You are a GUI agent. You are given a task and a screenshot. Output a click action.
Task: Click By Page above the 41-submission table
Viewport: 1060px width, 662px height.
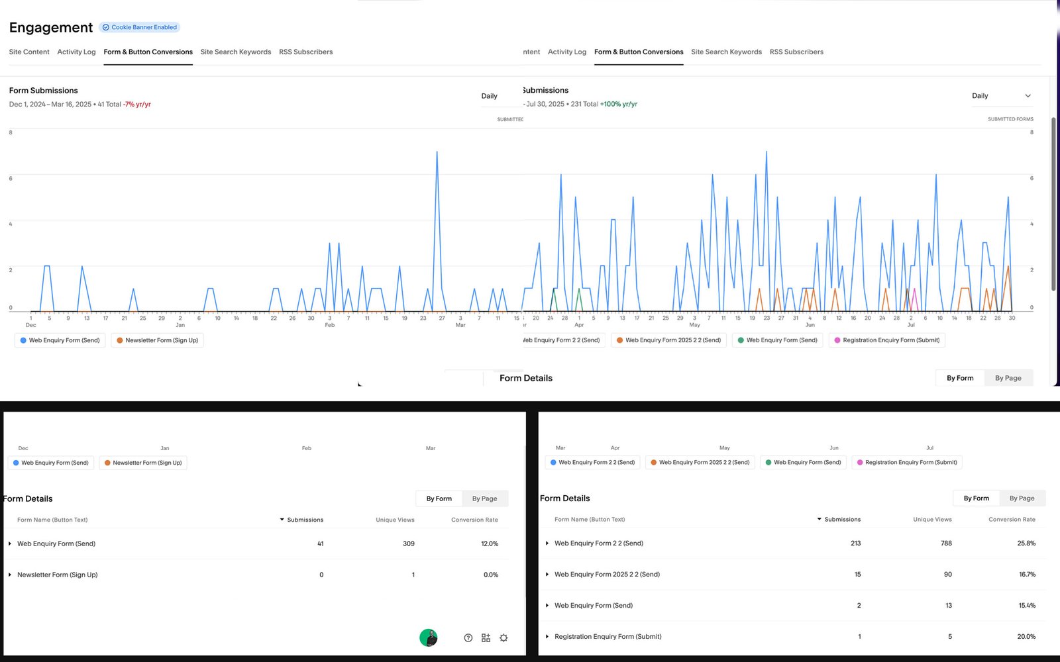point(484,498)
